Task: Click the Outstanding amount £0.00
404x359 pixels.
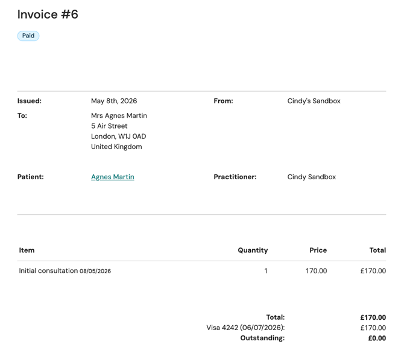Action: pos(377,338)
